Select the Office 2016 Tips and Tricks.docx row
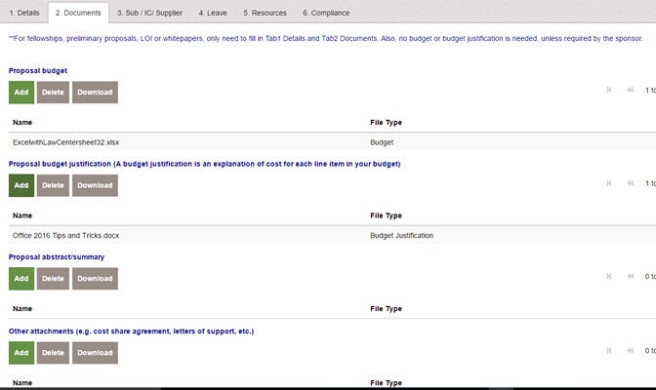The image size is (656, 390). tap(332, 236)
